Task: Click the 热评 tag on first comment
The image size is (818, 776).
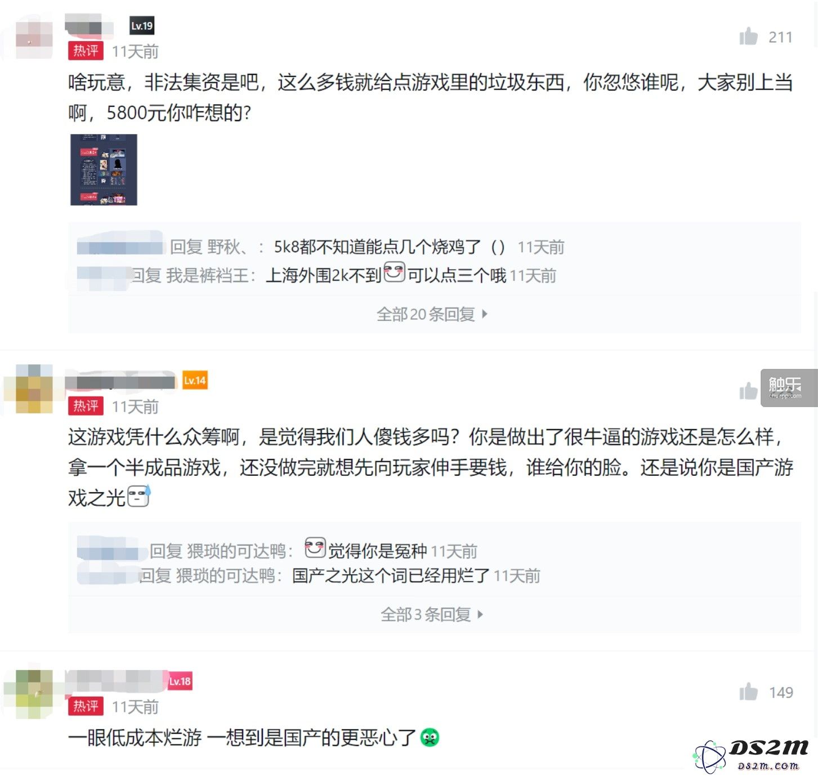Action: (86, 51)
